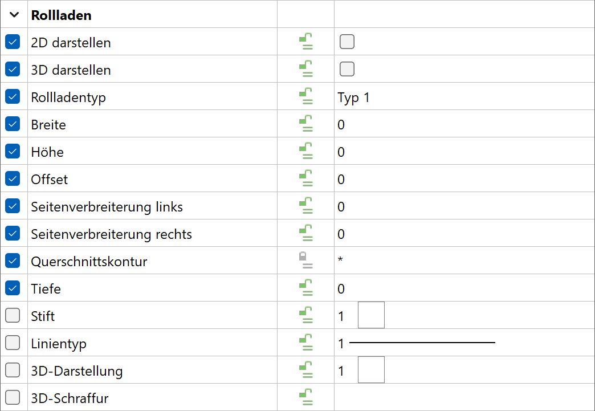Click the lock icon for Seitenverbreiterung links
Viewport: 595px width, 411px height.
coord(306,205)
